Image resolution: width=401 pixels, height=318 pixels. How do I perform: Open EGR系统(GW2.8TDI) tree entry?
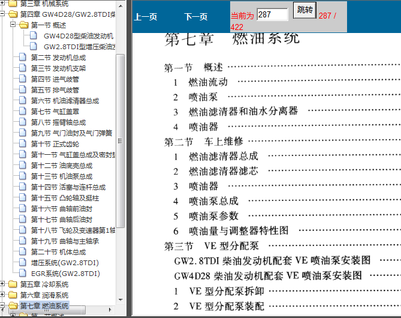click(x=65, y=274)
